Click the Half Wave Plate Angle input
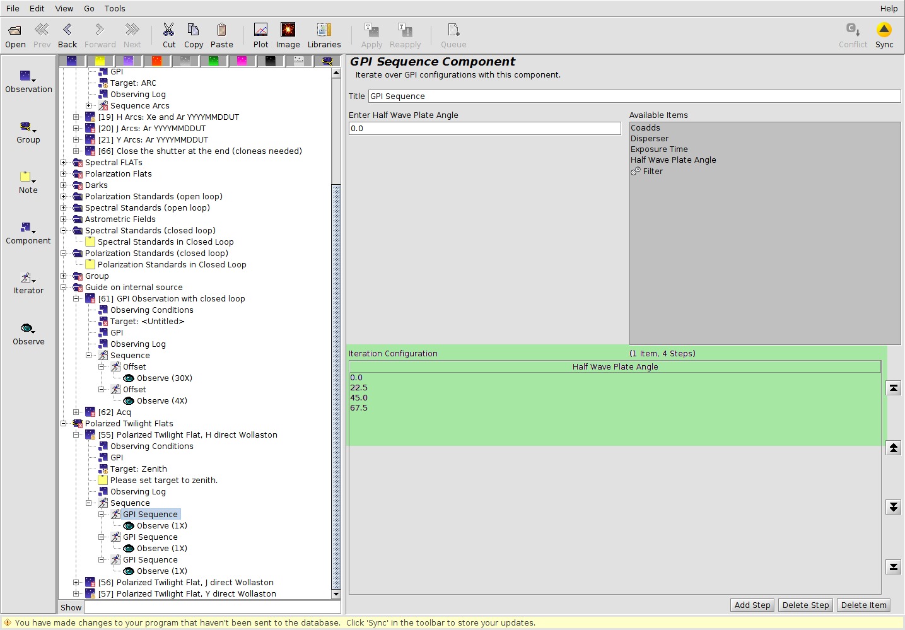The height and width of the screenshot is (630, 905). coord(485,128)
